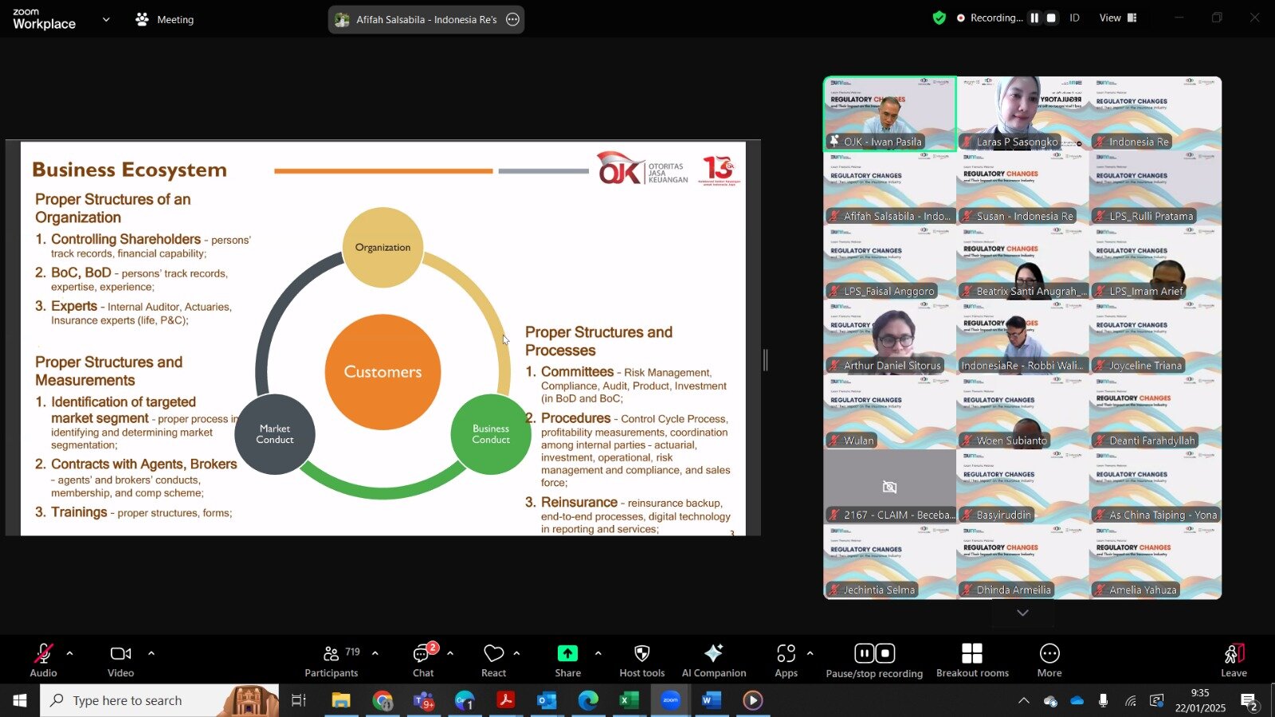This screenshot has width=1275, height=717.
Task: Open Afifah Salsabila share options ellipsis
Action: click(513, 19)
